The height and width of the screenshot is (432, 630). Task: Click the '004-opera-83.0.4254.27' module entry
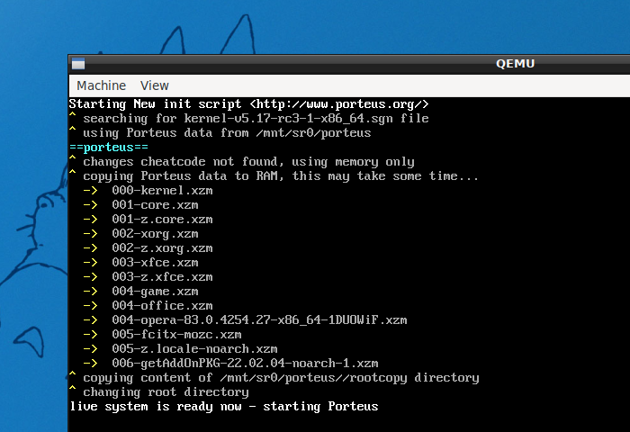pyautogui.click(x=259, y=320)
